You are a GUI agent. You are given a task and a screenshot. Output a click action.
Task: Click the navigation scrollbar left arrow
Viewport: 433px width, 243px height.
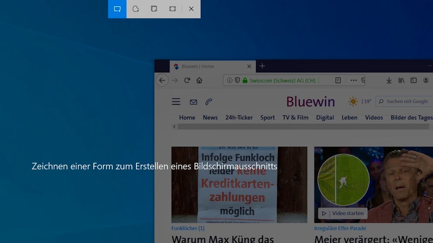tap(174, 126)
